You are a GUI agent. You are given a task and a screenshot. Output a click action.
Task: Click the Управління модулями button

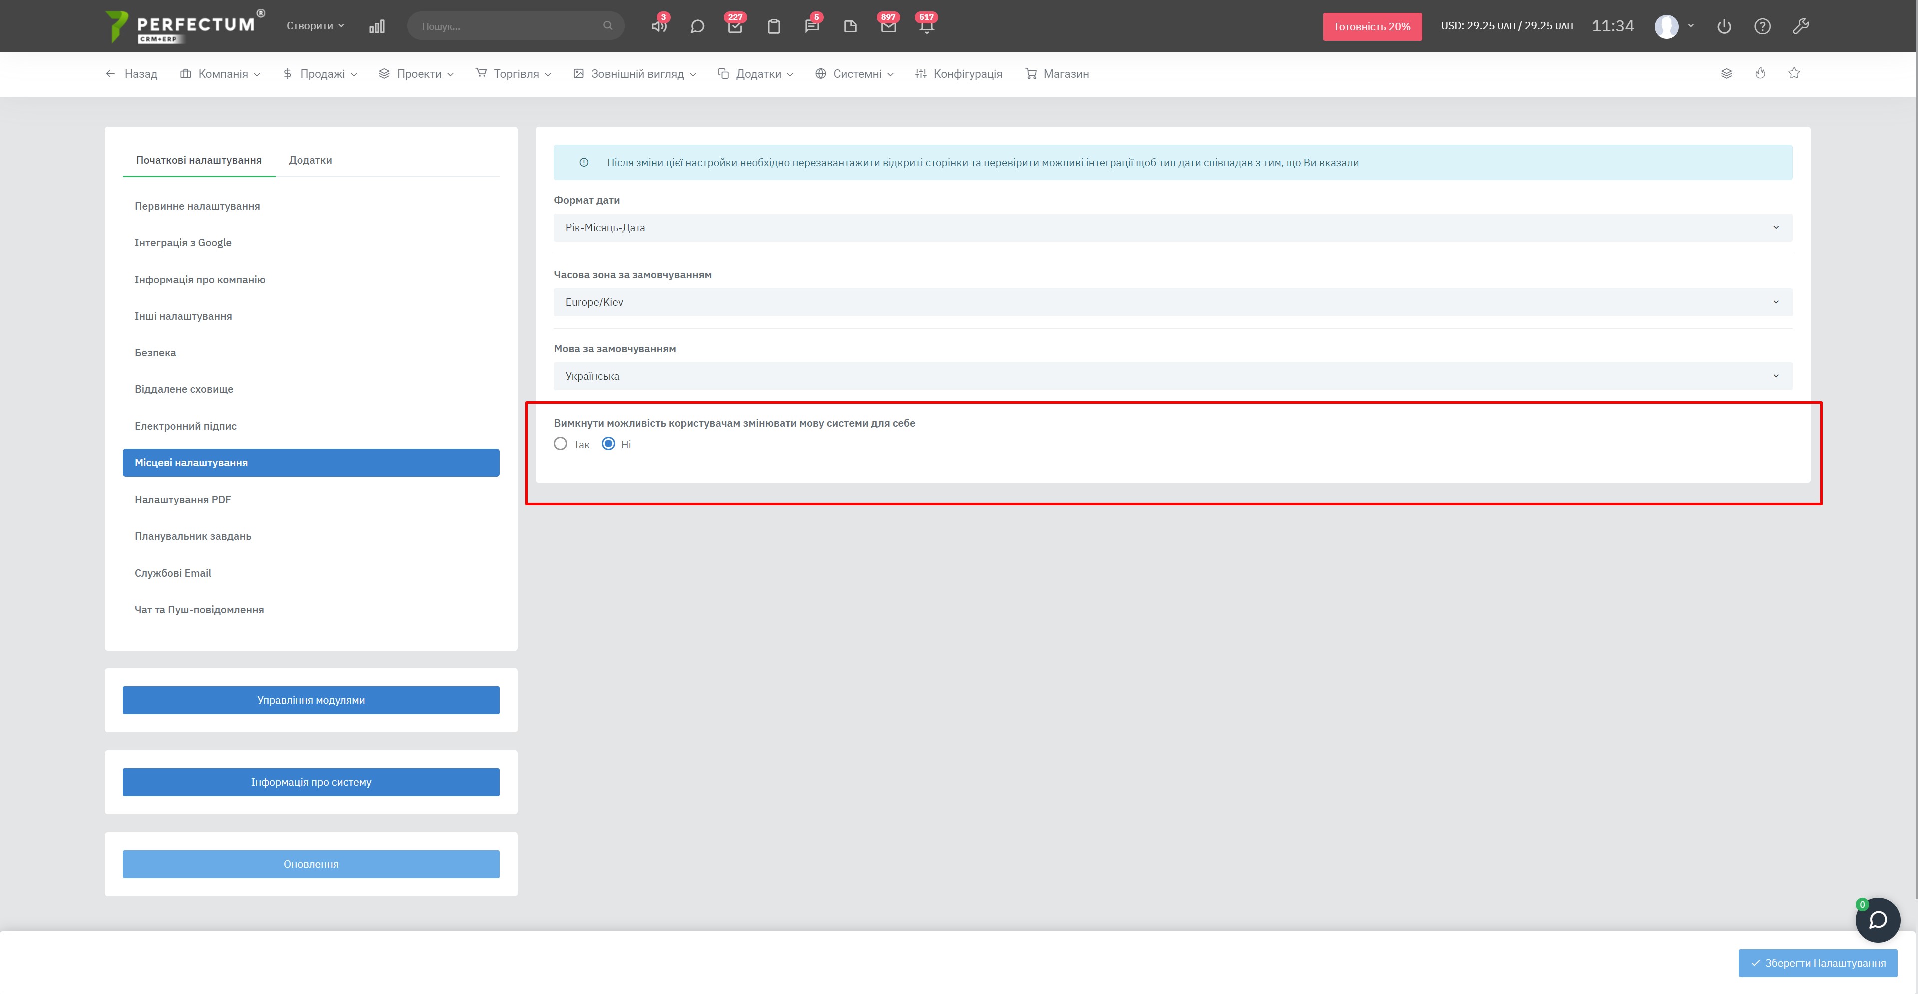coord(310,700)
